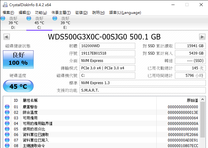Click the attribute list scrollbar thumb

click(x=202, y=120)
